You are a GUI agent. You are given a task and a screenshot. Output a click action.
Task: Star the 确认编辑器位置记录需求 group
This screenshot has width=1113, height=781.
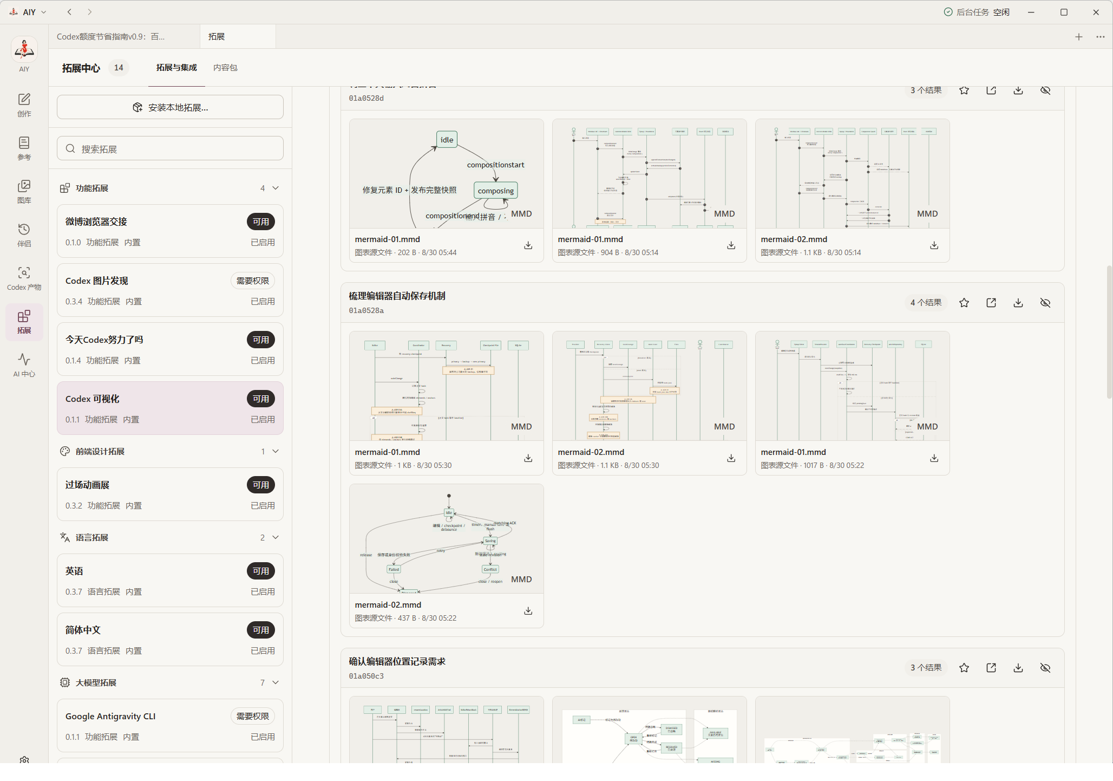(964, 668)
